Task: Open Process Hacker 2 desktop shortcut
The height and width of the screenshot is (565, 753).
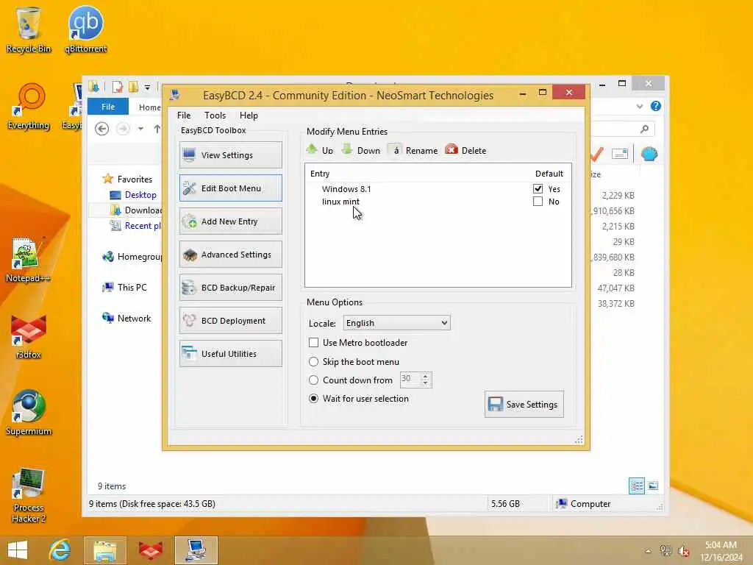Action: click(29, 494)
